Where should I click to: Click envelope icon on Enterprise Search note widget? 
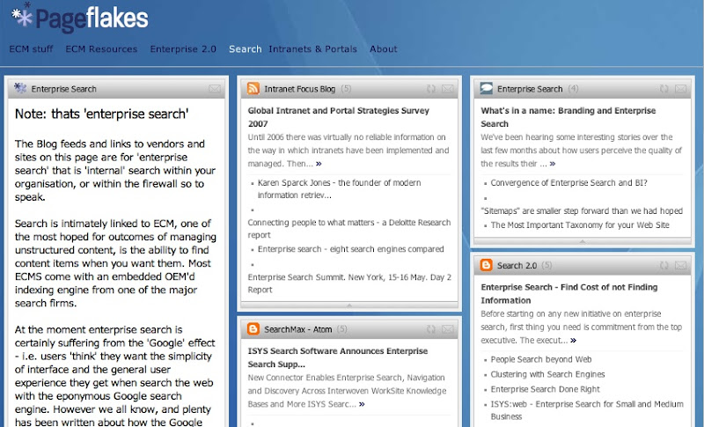click(215, 89)
